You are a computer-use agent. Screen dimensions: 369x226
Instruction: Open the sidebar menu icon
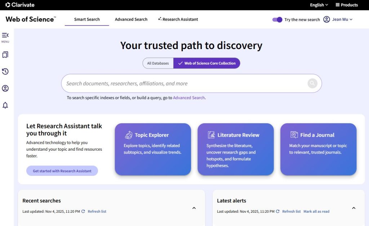coord(5,35)
